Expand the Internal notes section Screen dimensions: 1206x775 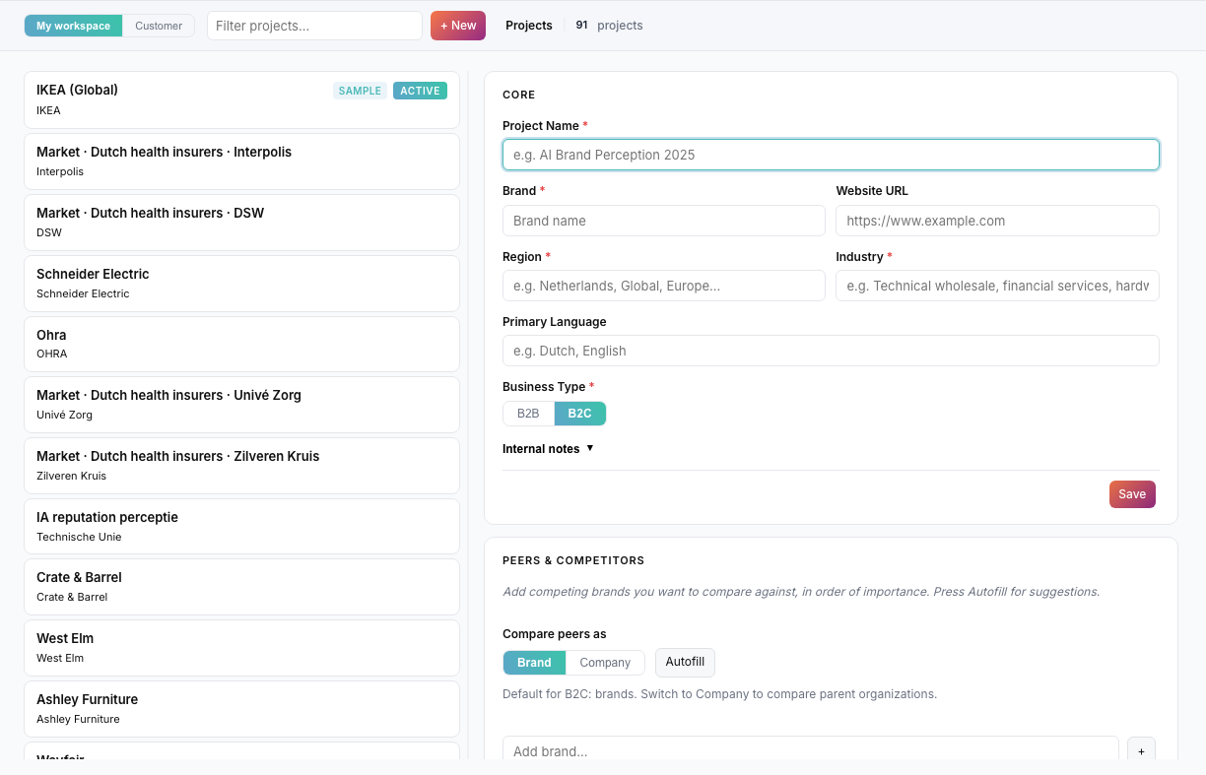548,449
